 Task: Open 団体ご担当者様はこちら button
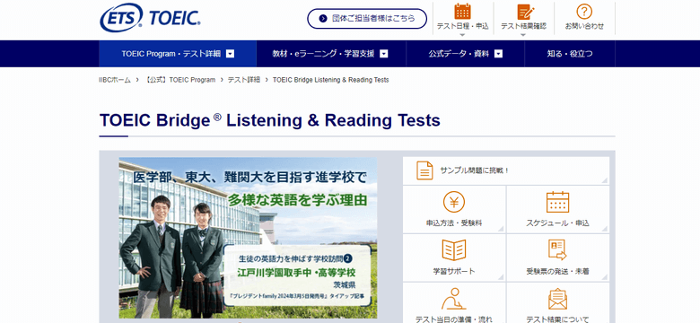(x=367, y=18)
